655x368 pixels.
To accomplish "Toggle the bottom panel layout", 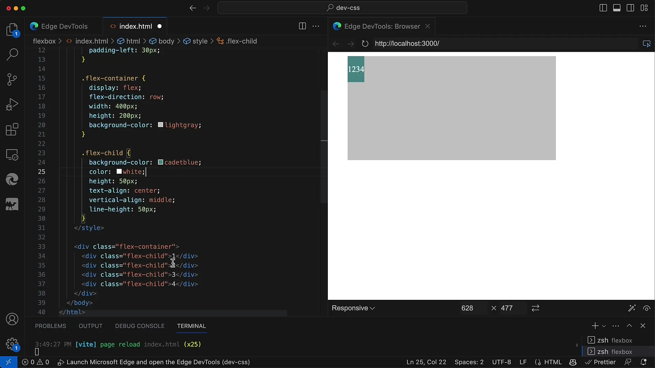I will (x=617, y=8).
